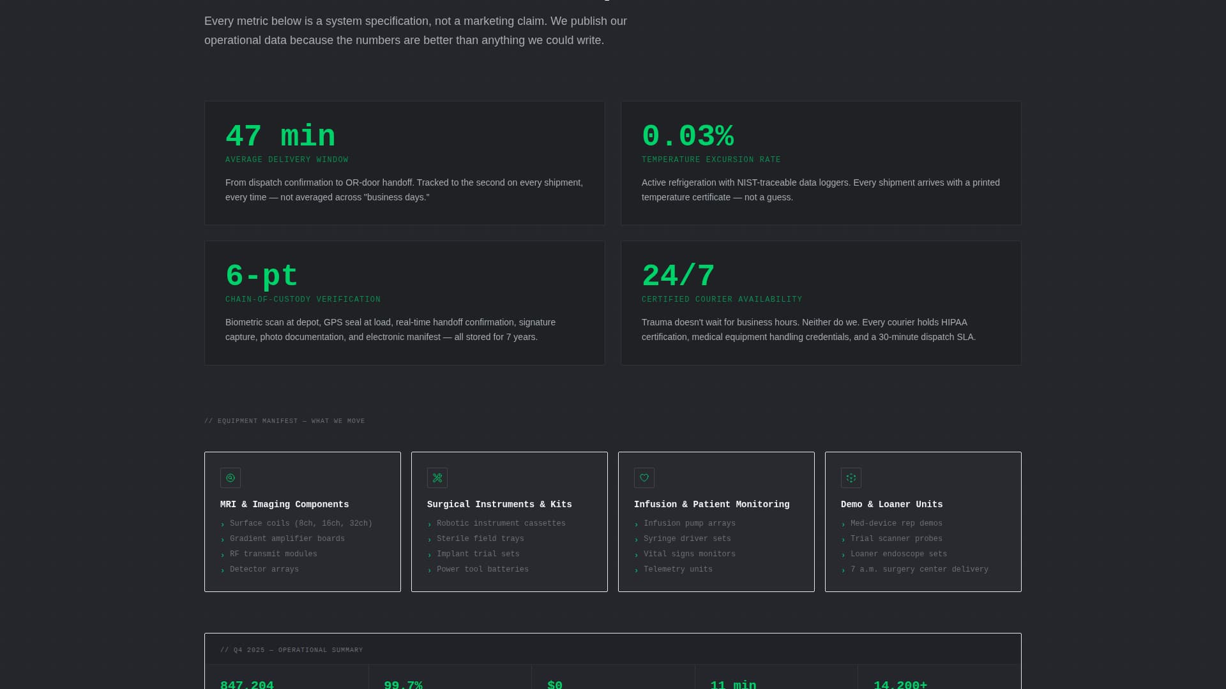Click the 'Biometric scan at depot' description
Image resolution: width=1226 pixels, height=689 pixels.
click(x=390, y=330)
